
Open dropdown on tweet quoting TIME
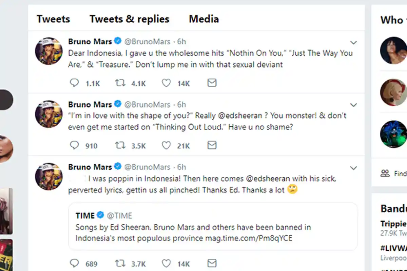(x=353, y=168)
